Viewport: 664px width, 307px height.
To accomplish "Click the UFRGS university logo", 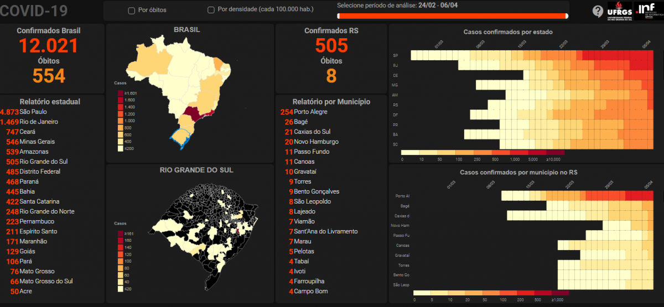I will pos(619,11).
